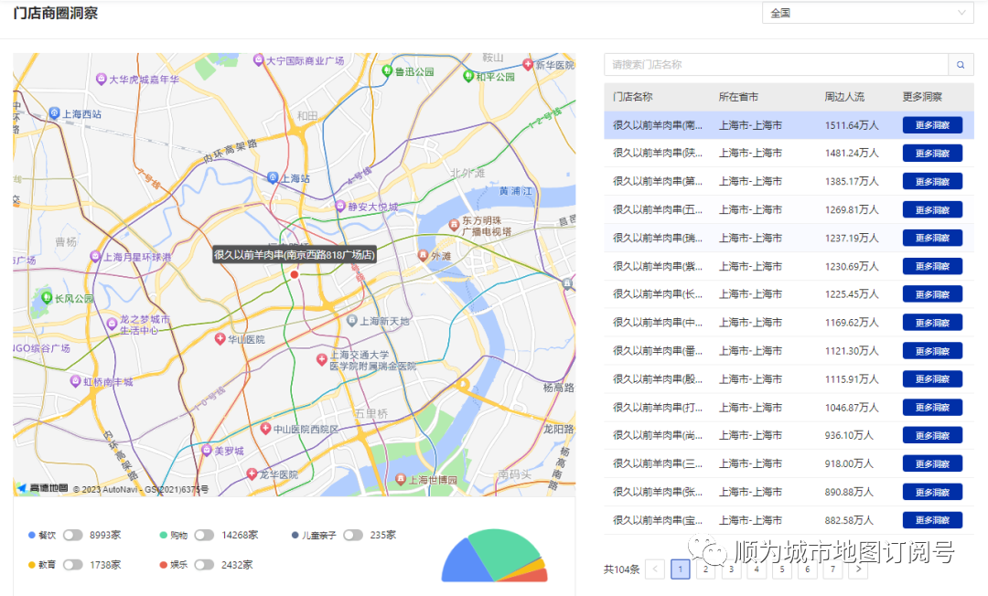Select store row with 1121.30万人
This screenshot has width=988, height=596.
789,350
